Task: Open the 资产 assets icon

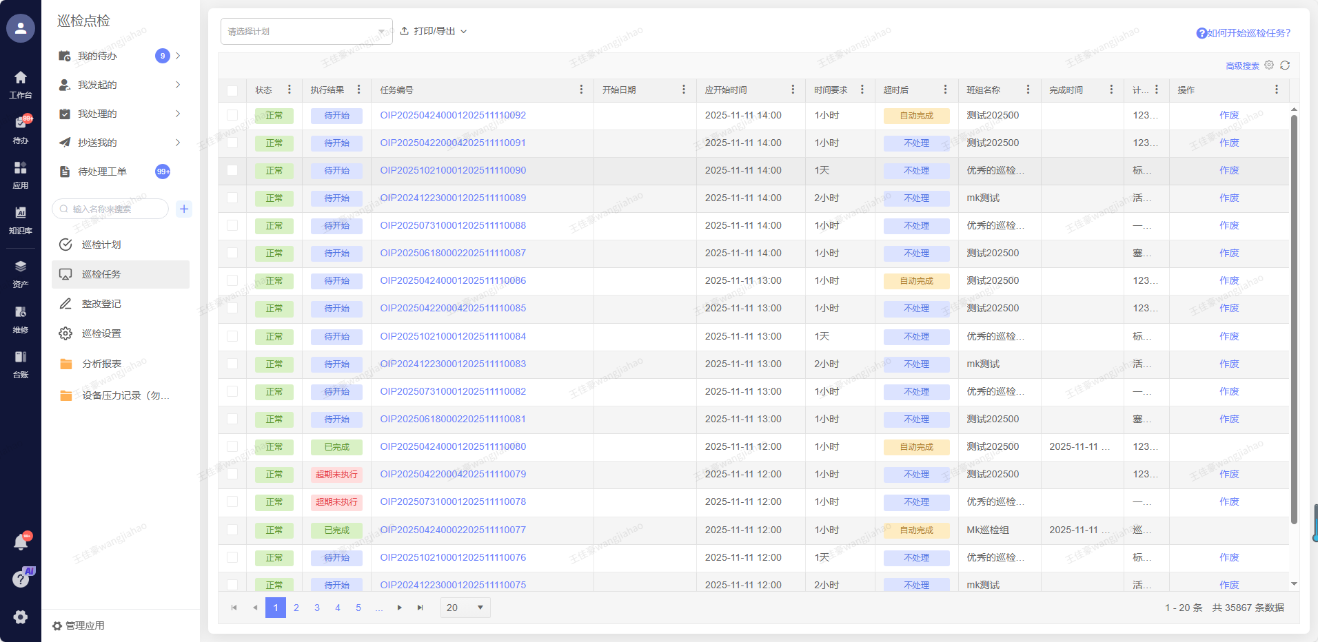Action: click(x=21, y=273)
